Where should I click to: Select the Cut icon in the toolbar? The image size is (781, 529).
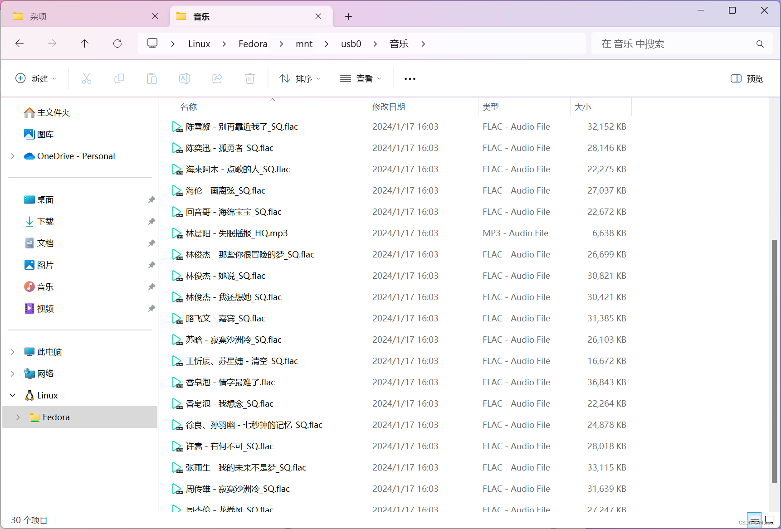(87, 78)
